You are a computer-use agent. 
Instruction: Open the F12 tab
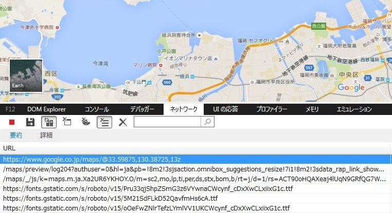pos(10,109)
